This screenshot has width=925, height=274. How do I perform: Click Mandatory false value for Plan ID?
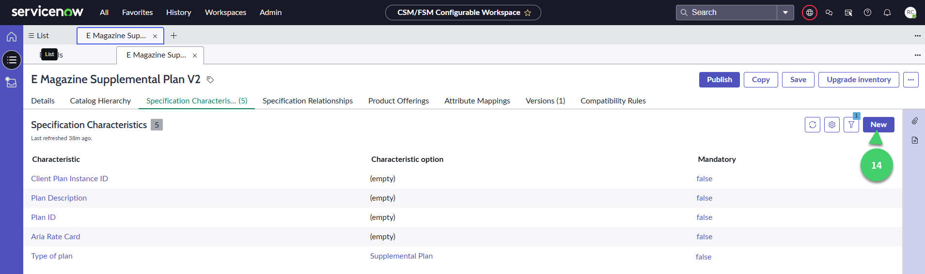(x=705, y=217)
